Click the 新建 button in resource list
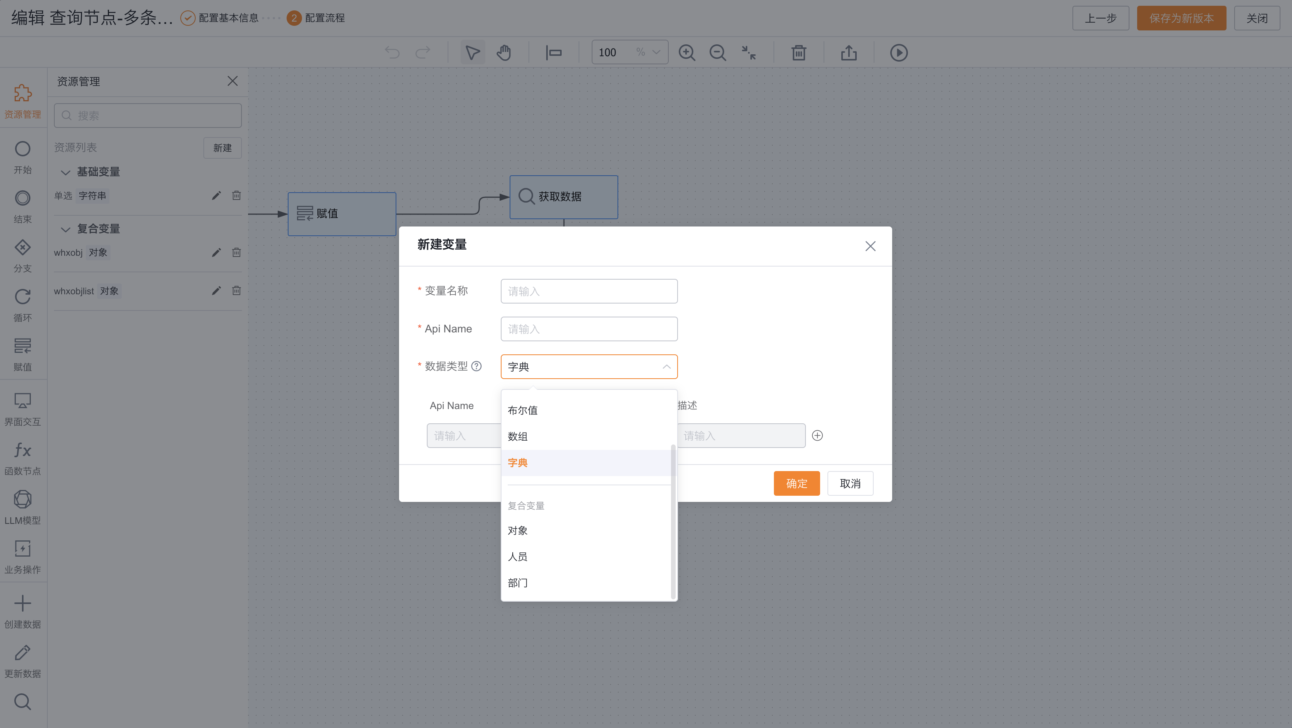The image size is (1292, 728). [x=222, y=148]
